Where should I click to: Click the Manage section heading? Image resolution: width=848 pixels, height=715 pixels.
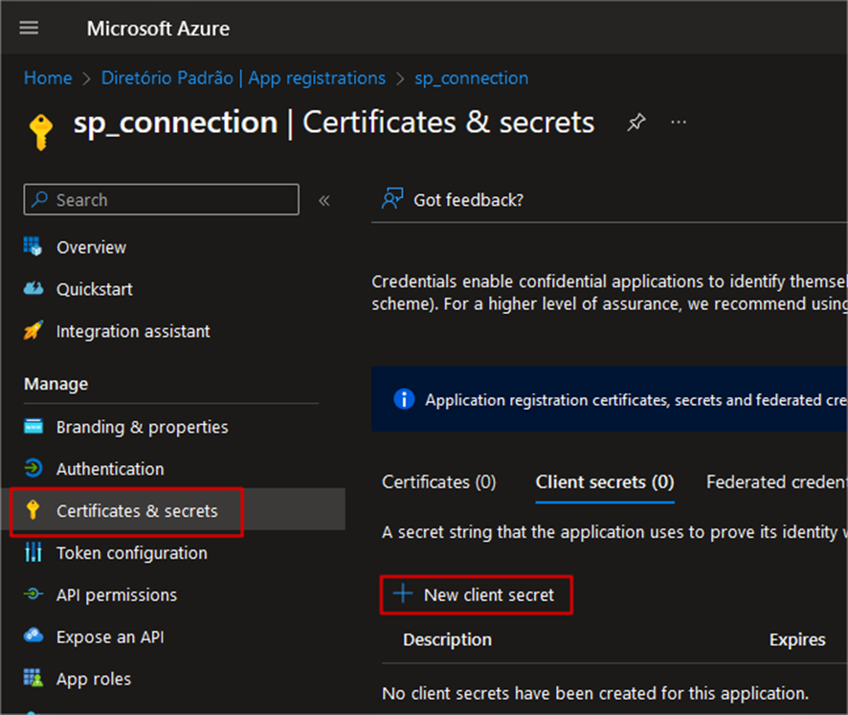pyautogui.click(x=56, y=384)
